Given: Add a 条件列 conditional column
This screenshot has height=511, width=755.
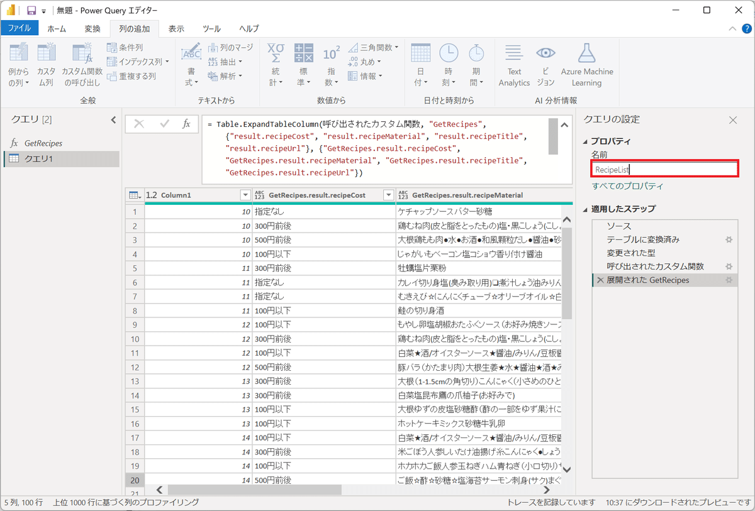Looking at the screenshot, I should 125,47.
